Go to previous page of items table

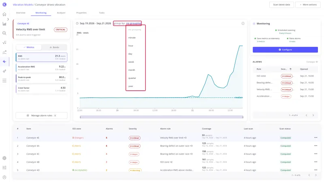[x=309, y=175]
